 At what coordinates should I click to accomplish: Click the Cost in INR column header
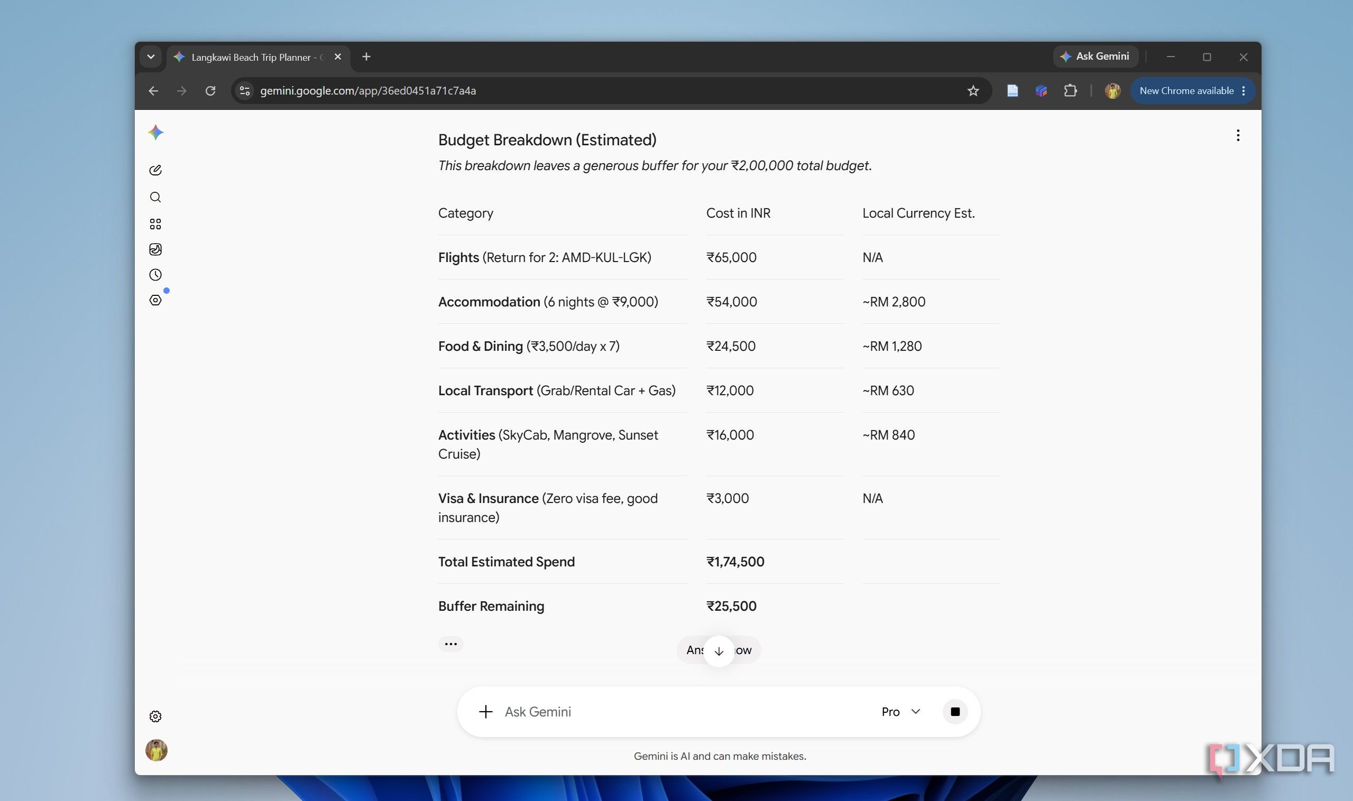[x=738, y=212]
